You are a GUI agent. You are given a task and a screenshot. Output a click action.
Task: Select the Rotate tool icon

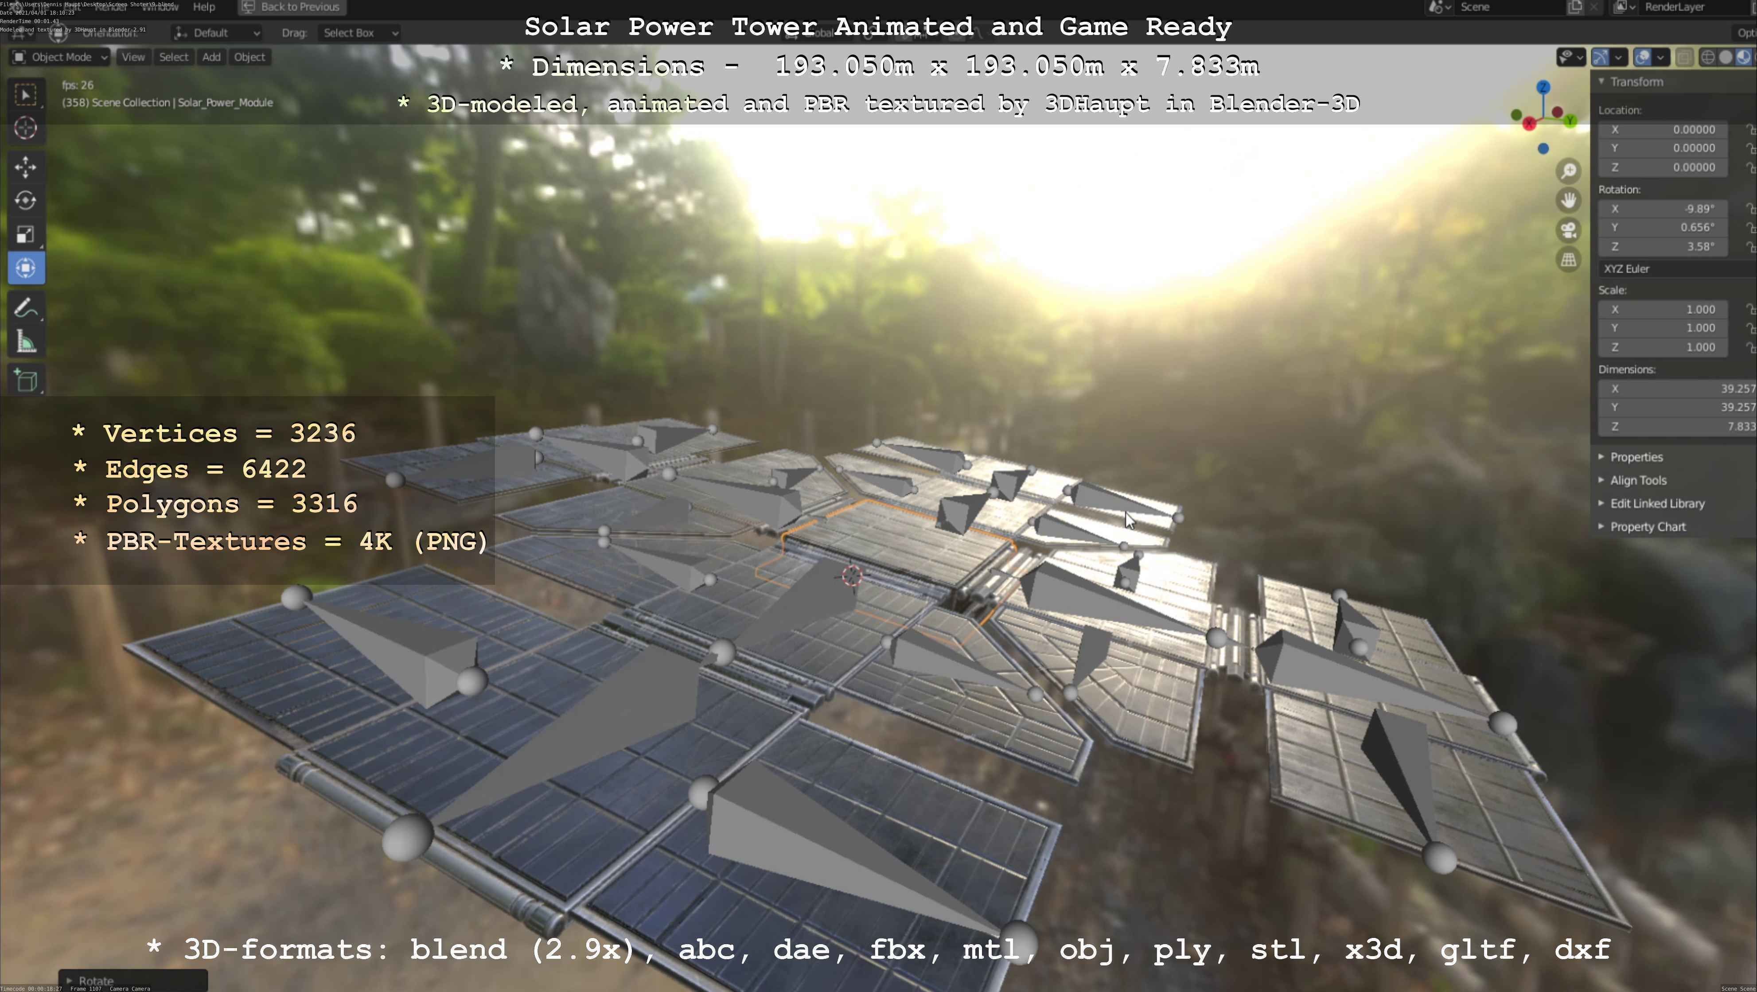[x=26, y=200]
